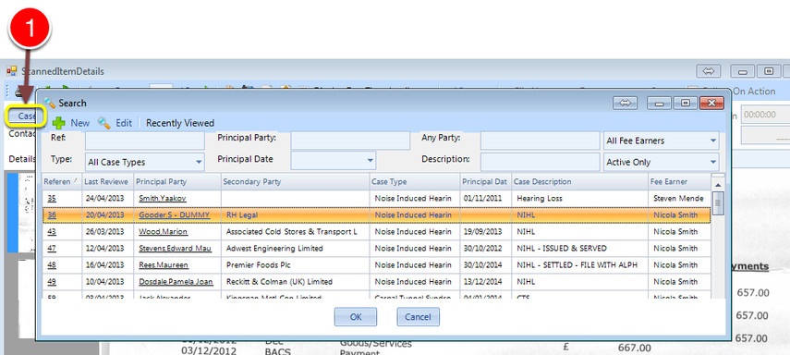Viewport: 790px width, 355px height.
Task: Open the Recently Viewed menu item
Action: tap(180, 123)
